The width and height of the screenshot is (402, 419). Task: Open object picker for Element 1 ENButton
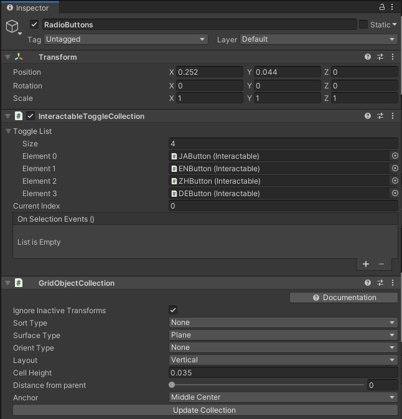(395, 168)
